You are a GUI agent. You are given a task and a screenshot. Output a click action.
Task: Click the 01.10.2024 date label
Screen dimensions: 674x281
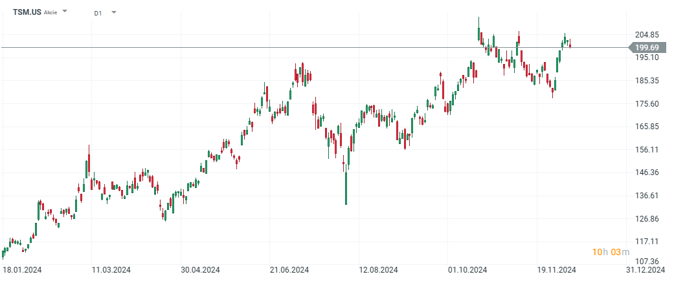click(x=468, y=269)
